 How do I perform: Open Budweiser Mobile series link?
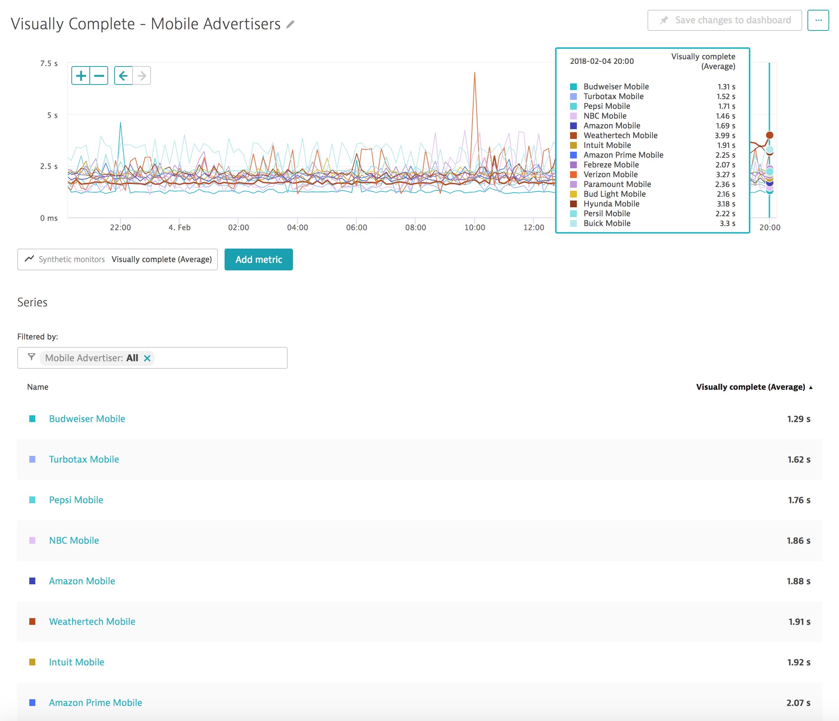click(87, 419)
